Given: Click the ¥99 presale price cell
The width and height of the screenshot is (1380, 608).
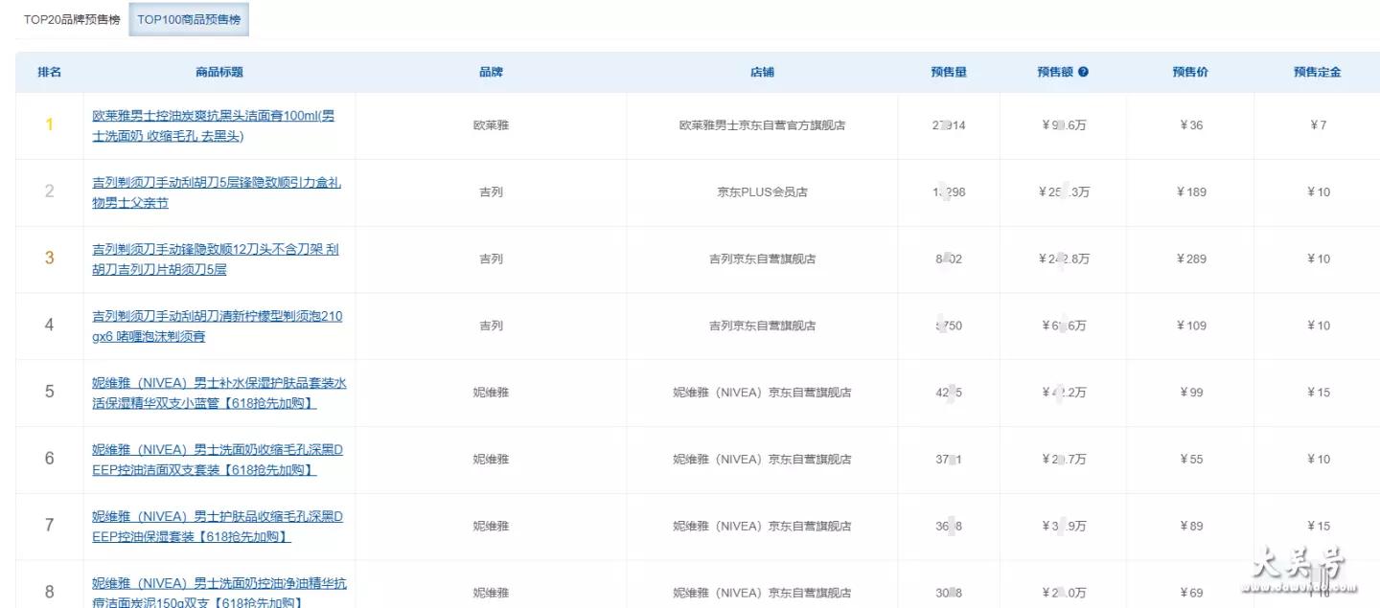Looking at the screenshot, I should coord(1190,393).
